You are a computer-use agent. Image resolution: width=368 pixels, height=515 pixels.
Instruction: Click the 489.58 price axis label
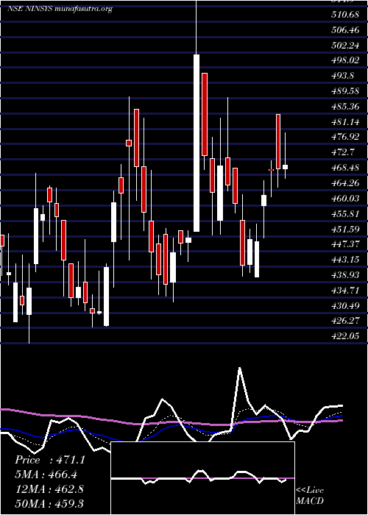coord(344,91)
